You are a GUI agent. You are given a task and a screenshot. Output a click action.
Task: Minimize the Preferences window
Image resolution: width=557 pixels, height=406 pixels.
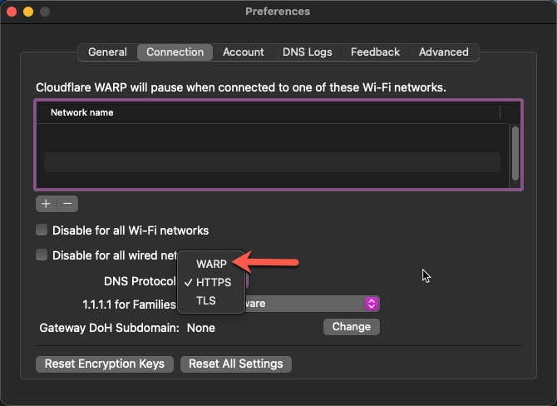click(28, 12)
